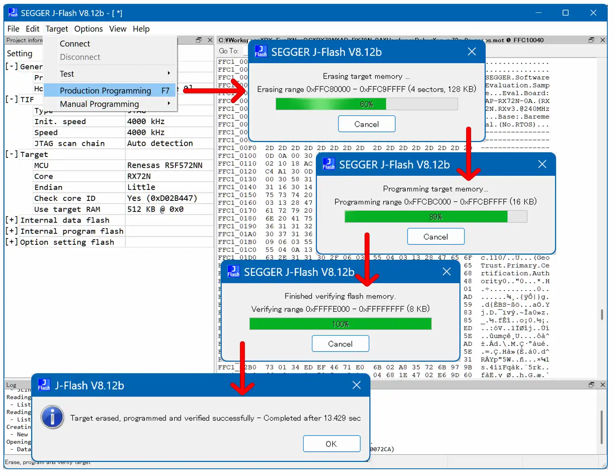The image size is (615, 476).
Task: Open the Options menu
Action: coord(88,29)
